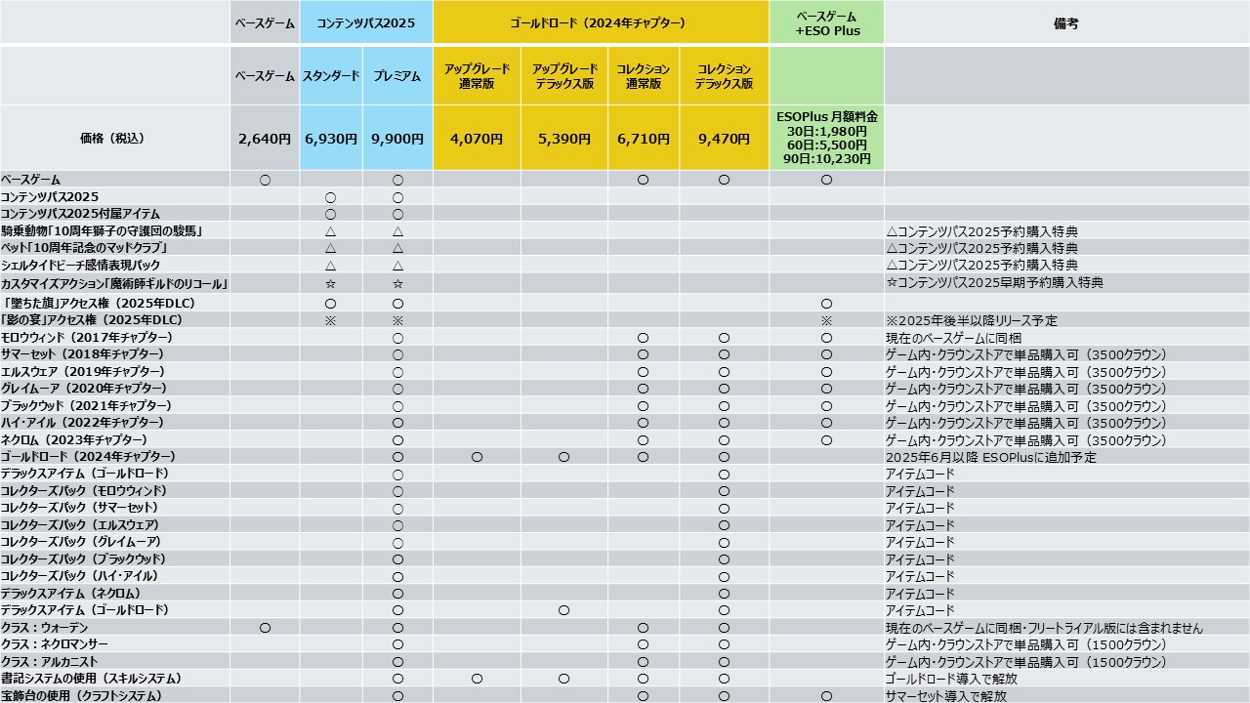Select the "書記システムの使用（スキルシステム）" row label
The width and height of the screenshot is (1250, 703).
(x=91, y=679)
